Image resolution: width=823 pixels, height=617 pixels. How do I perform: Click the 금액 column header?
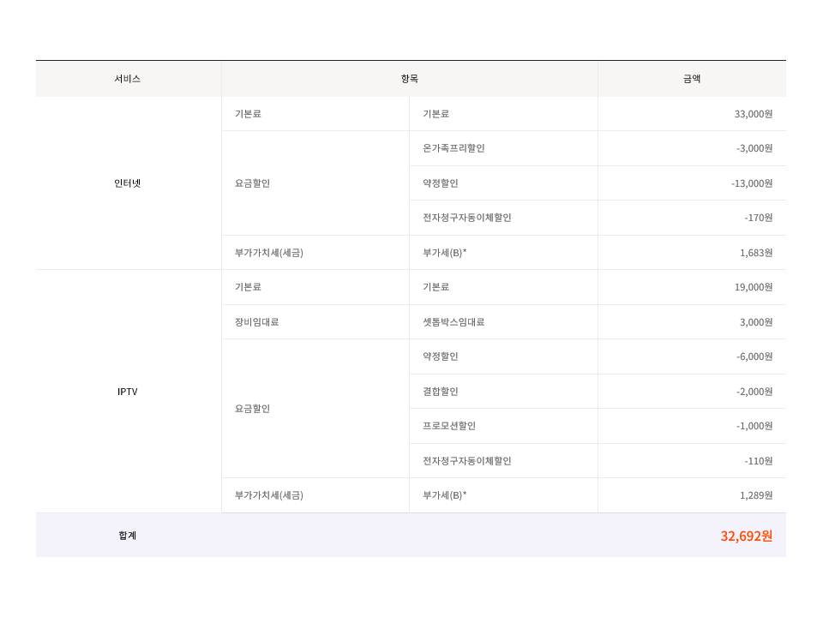pyautogui.click(x=691, y=79)
